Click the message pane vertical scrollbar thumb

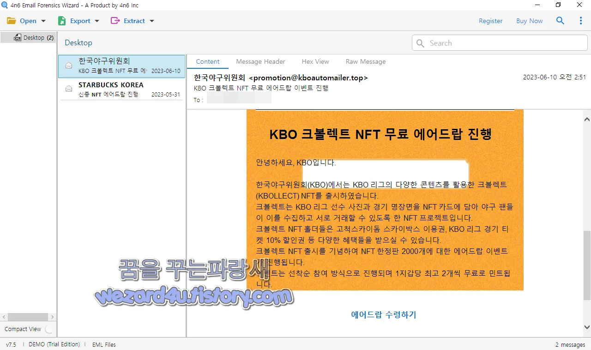click(x=587, y=266)
